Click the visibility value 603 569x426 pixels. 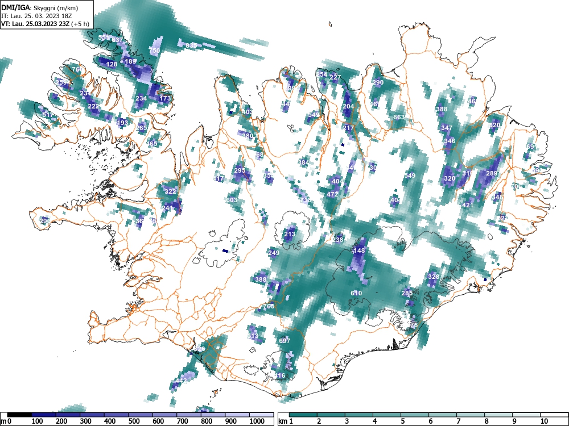click(x=232, y=200)
